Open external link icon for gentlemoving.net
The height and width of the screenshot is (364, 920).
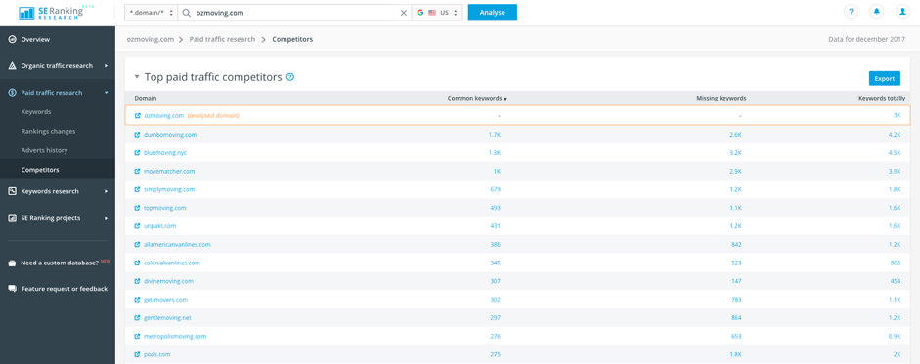pyautogui.click(x=137, y=318)
